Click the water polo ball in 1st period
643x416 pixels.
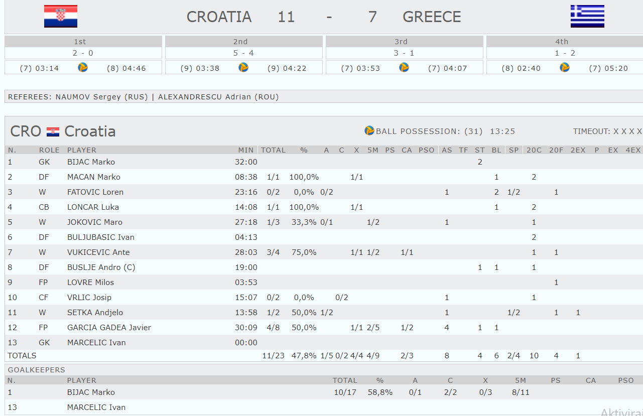click(x=83, y=67)
